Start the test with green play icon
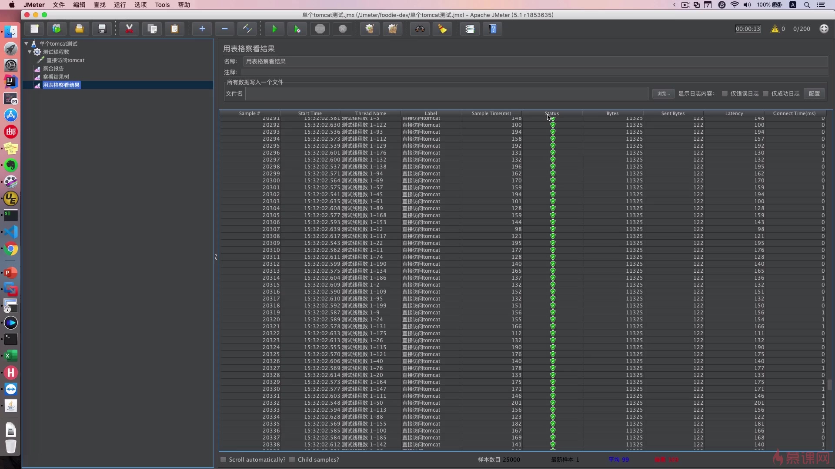Viewport: 835px width, 469px height. pos(274,29)
